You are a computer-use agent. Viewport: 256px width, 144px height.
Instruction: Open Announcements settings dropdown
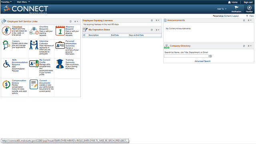tap(250, 20)
